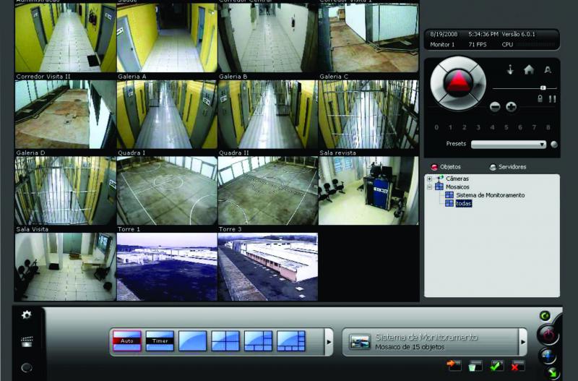The width and height of the screenshot is (578, 381).
Task: Click the 'Monitor 1' status text
Action: point(442,45)
